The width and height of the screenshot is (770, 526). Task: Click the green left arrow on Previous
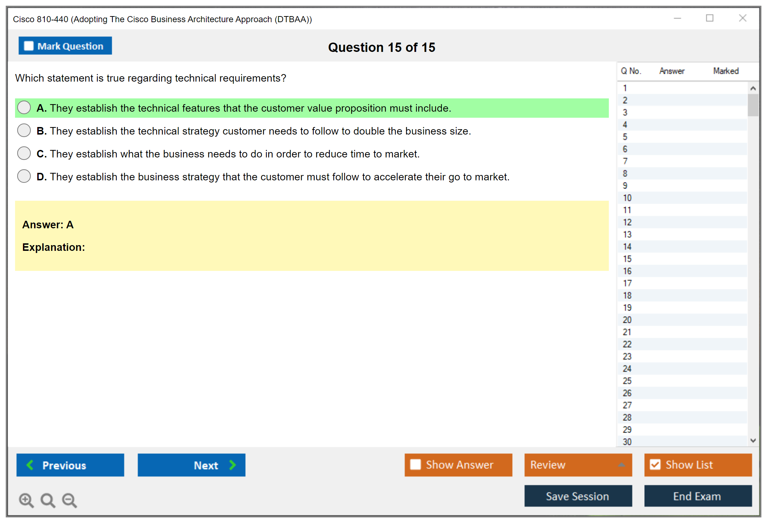pos(30,465)
